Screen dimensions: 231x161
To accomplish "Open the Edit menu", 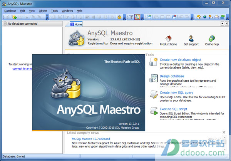I will (x=23, y=11).
